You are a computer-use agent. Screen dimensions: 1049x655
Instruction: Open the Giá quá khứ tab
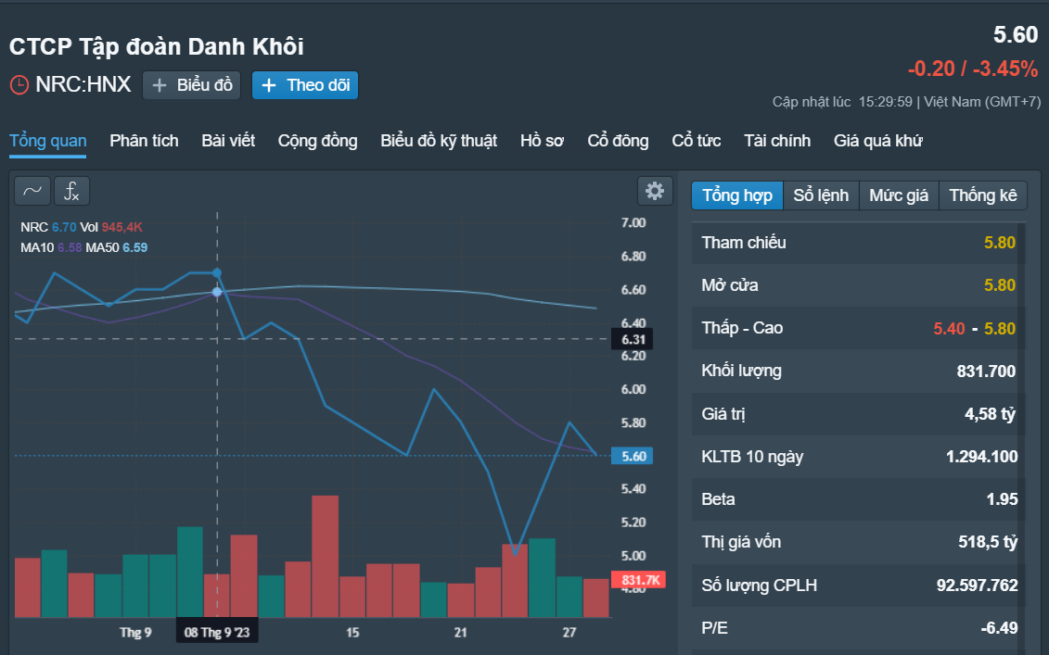point(877,141)
